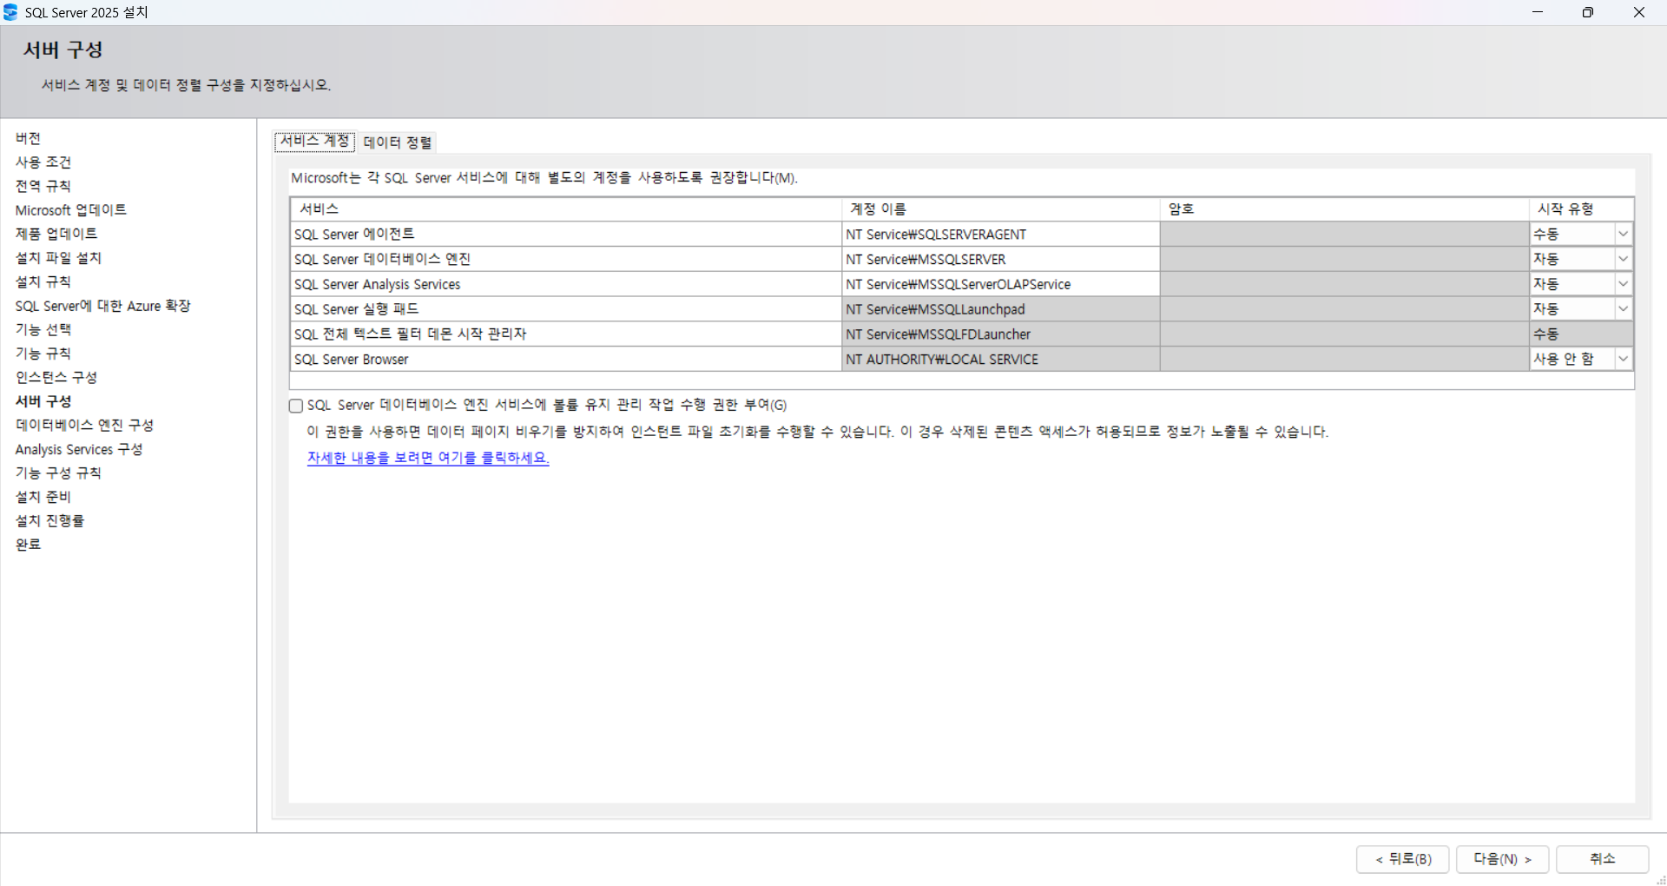Click the 수동 startup type of 필터 데몬 row
Viewport: 1667px width, 886px height.
(x=1581, y=334)
